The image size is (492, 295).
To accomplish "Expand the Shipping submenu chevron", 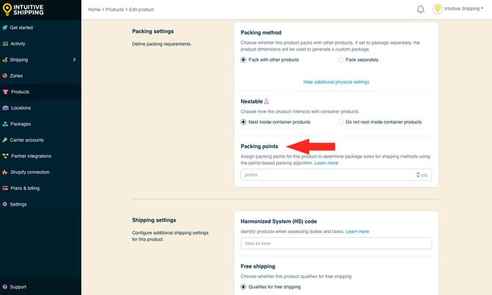I will (x=74, y=59).
